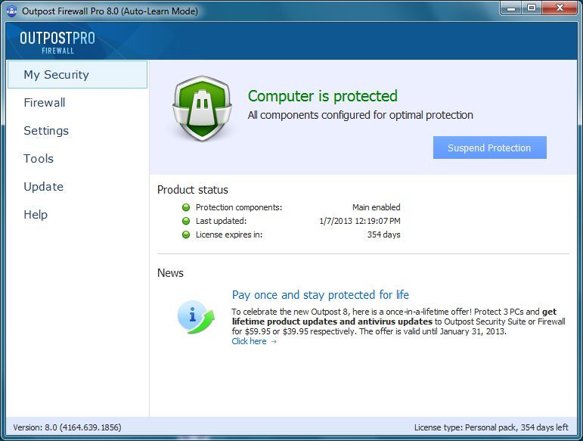Click the Product status heading
Viewport: 583px width, 441px height.
click(x=193, y=190)
